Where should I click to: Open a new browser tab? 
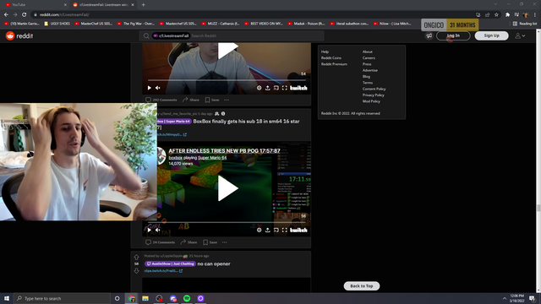[x=143, y=5]
